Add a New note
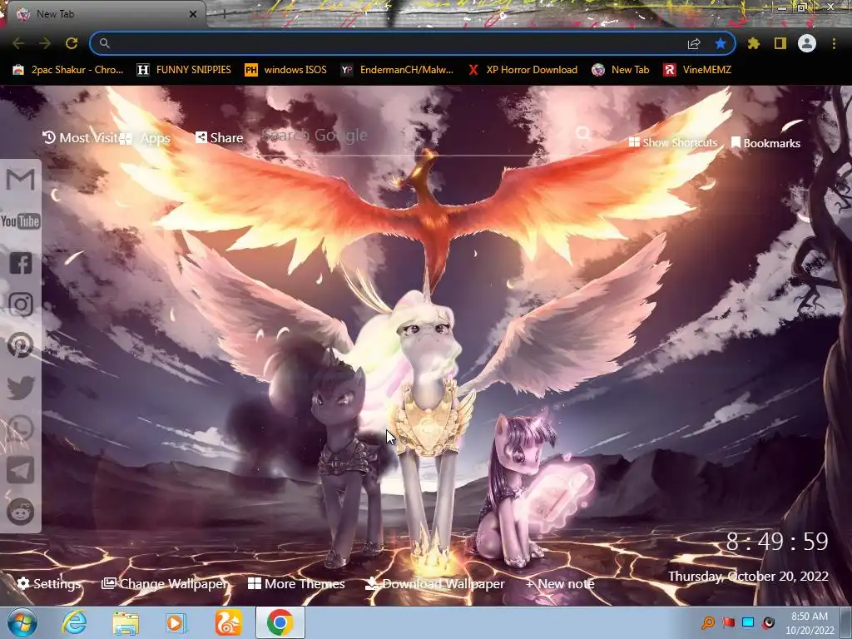The image size is (852, 639). pos(560,583)
